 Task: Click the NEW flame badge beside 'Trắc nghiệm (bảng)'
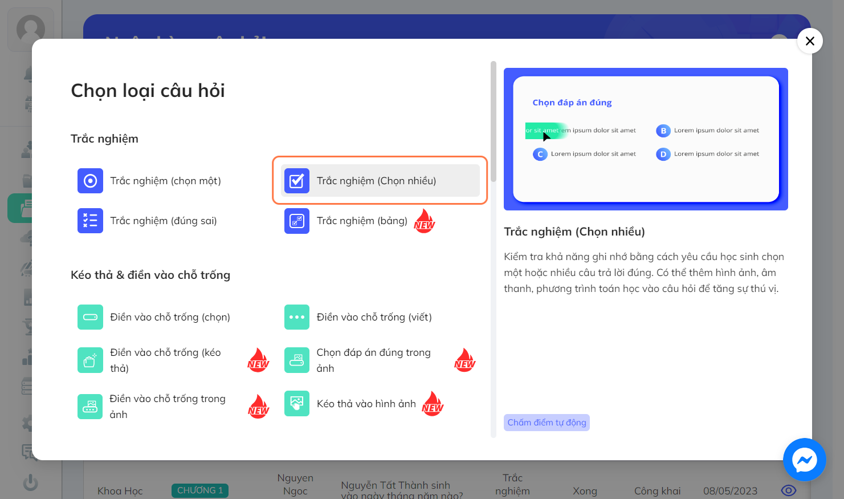coord(424,221)
